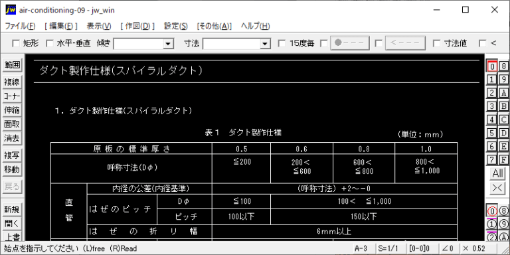Select square layer button 7

492,159
